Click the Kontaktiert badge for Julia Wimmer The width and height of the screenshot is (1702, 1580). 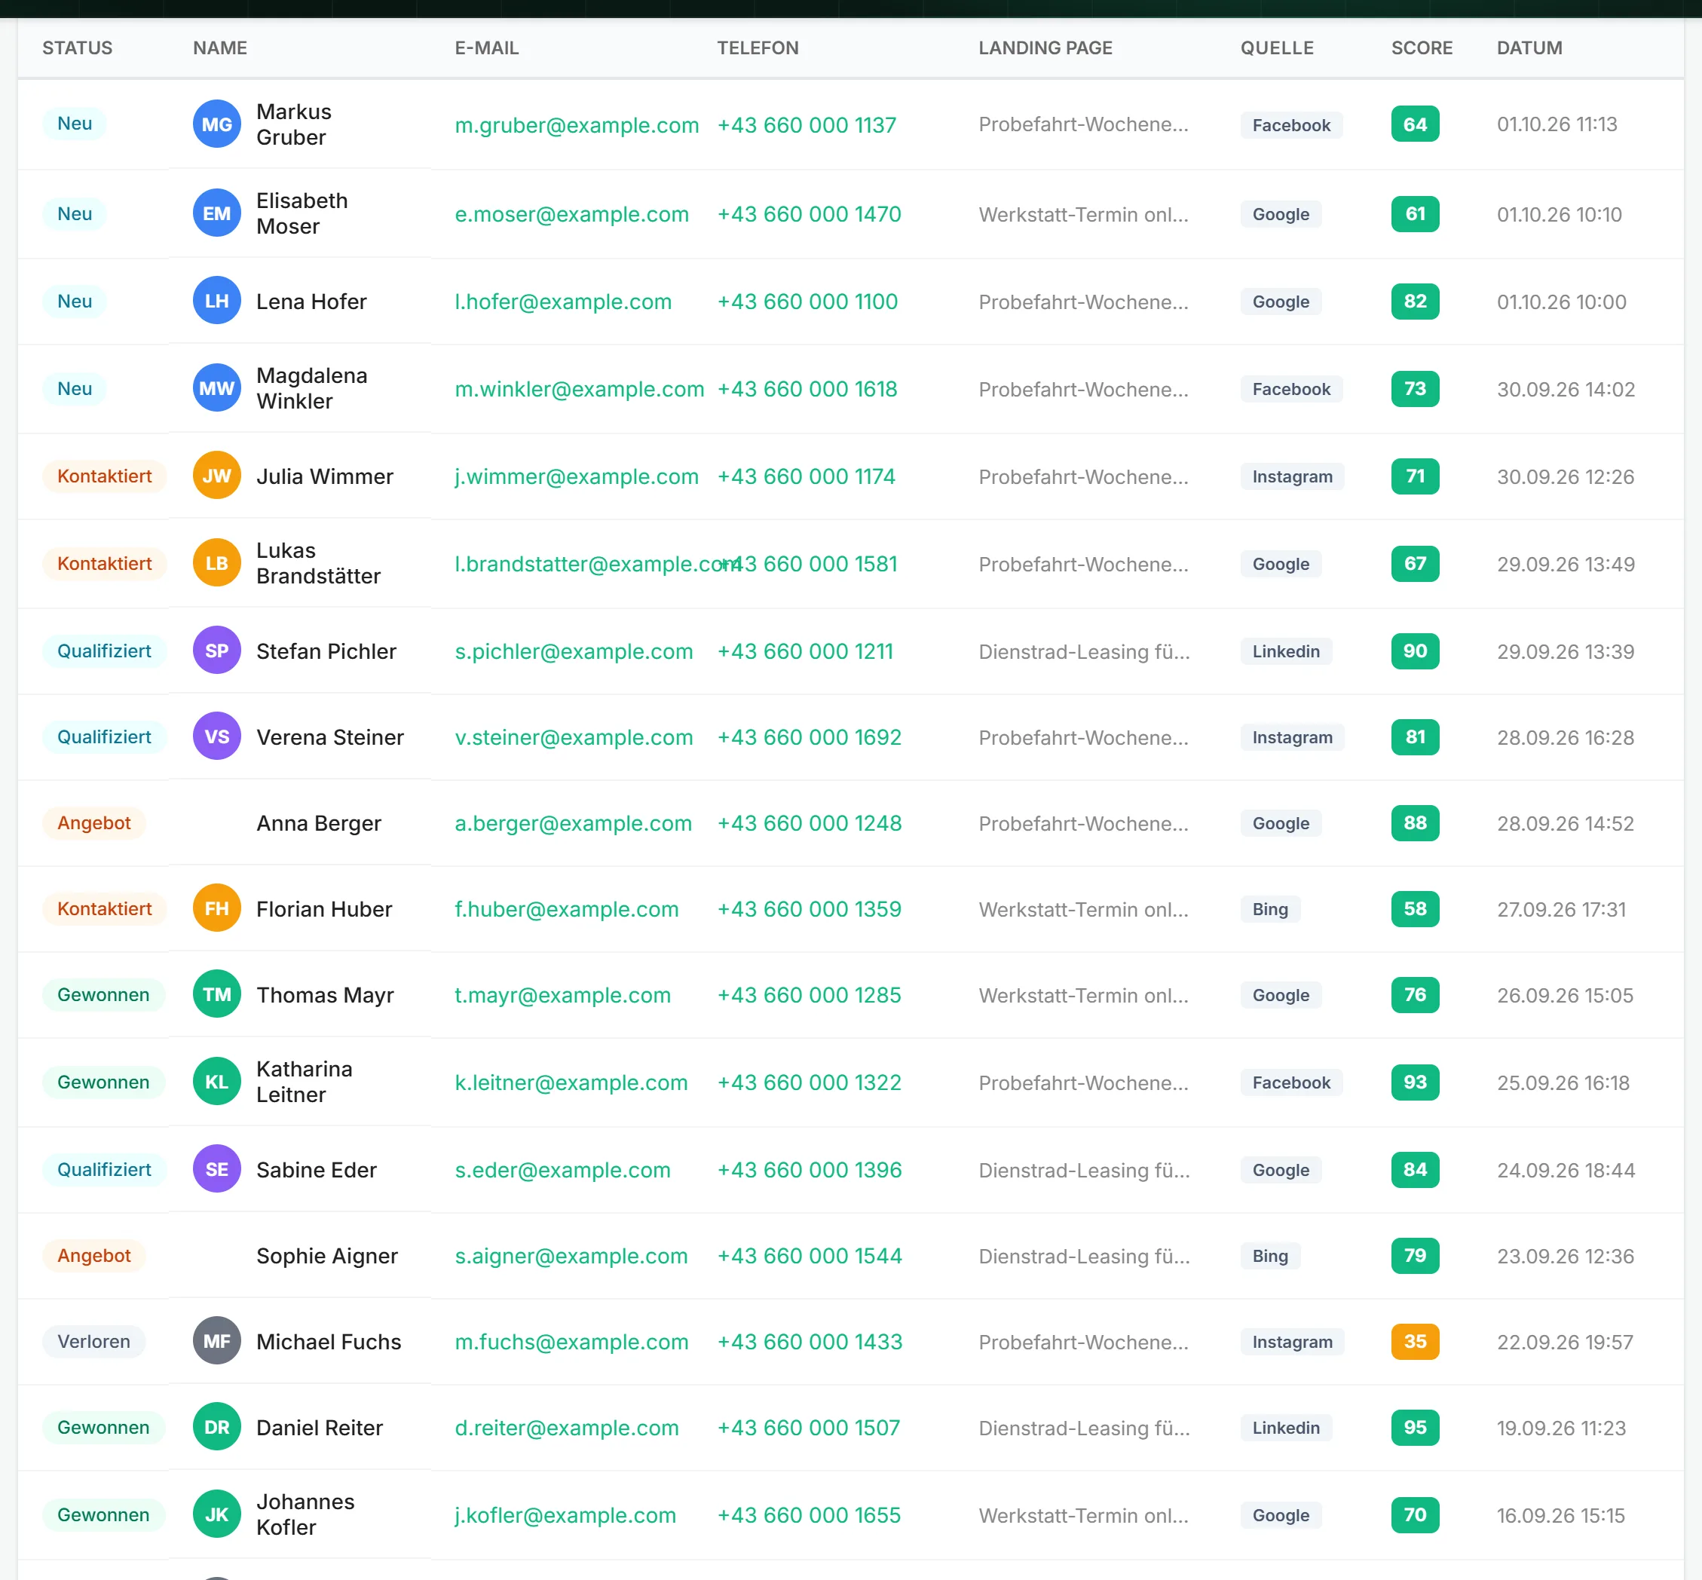click(104, 476)
